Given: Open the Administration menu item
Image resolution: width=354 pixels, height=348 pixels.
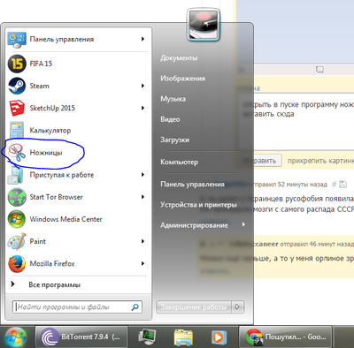Looking at the screenshot, I should 194,225.
